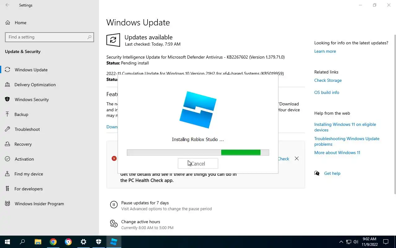Click the pause circle icon
This screenshot has height=248, width=396.
click(x=114, y=205)
